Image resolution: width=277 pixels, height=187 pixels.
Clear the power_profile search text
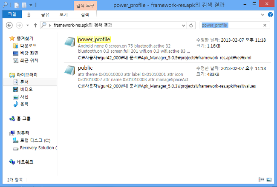[x=265, y=25]
